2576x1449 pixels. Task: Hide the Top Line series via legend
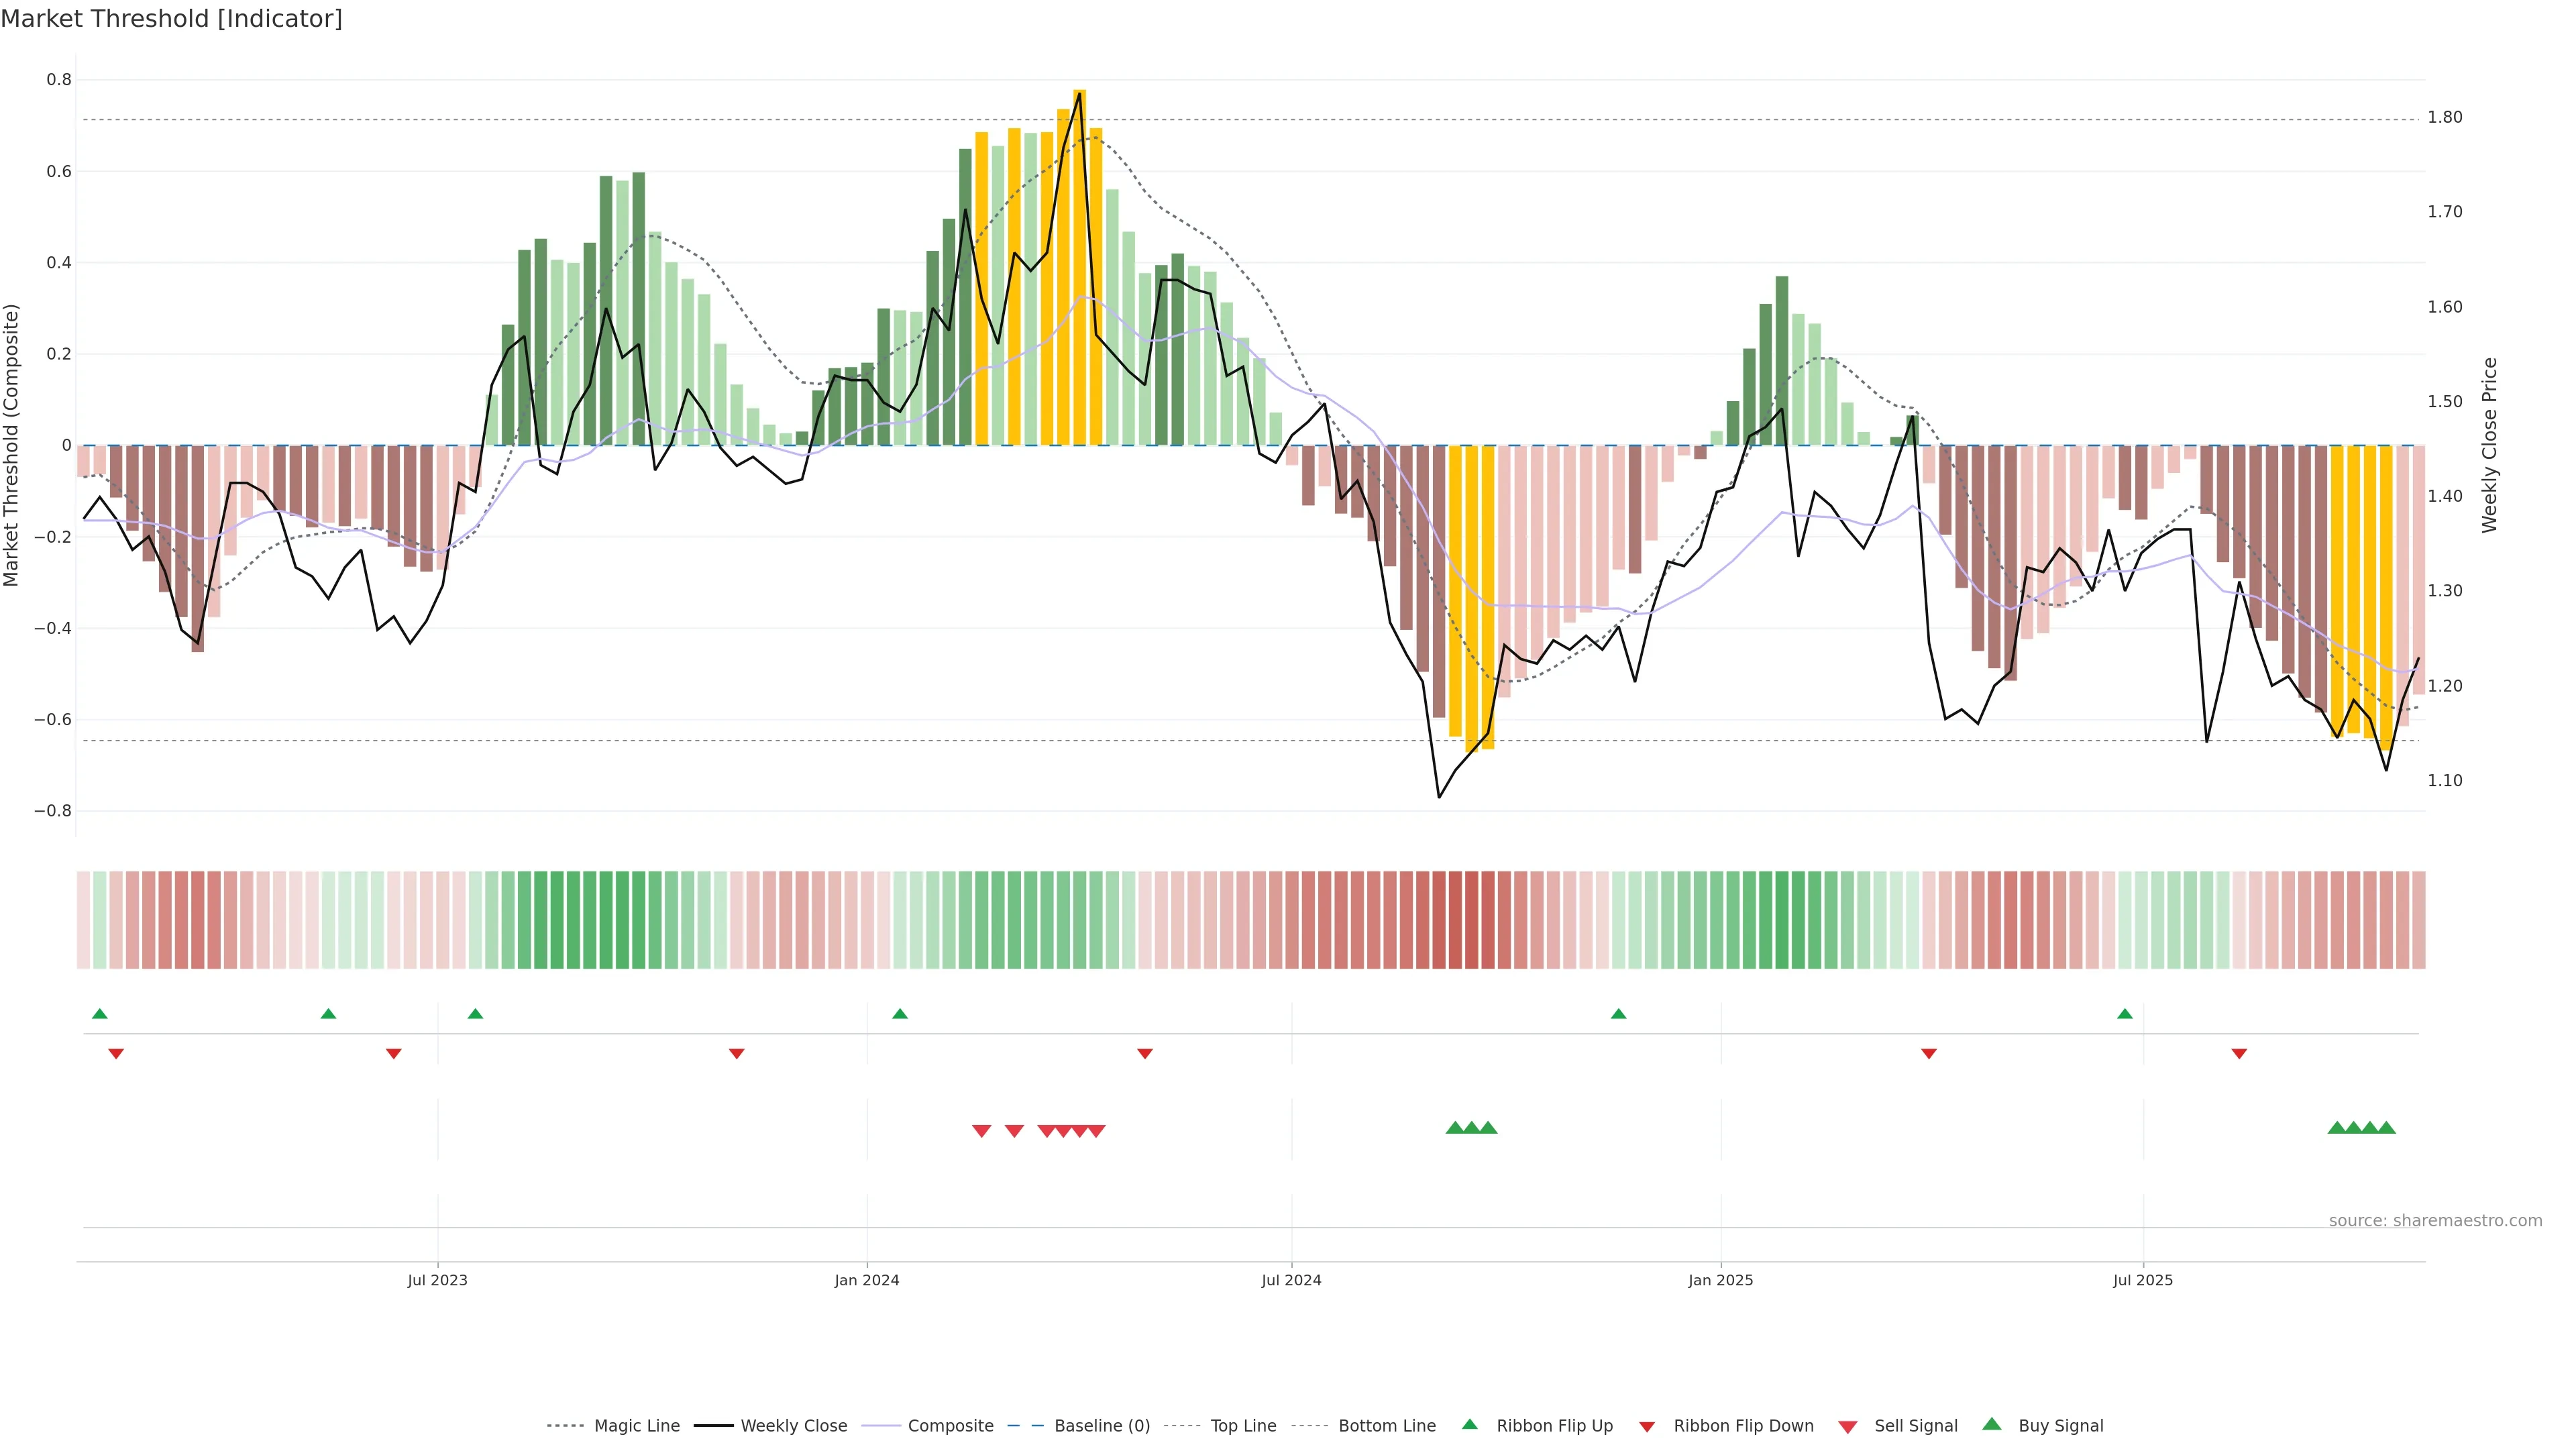(x=1243, y=1426)
